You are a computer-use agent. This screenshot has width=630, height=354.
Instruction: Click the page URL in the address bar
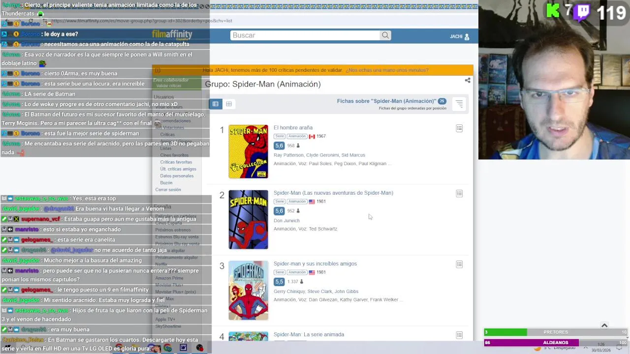coord(142,21)
